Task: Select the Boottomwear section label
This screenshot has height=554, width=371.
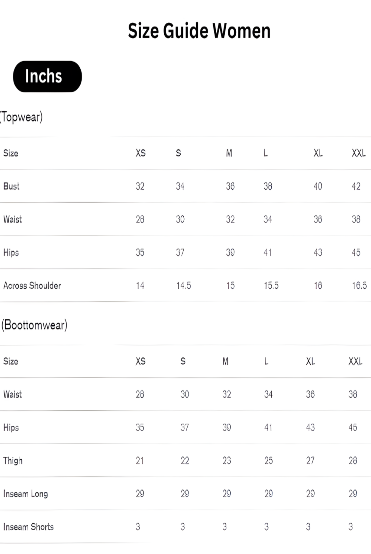Action: click(x=34, y=325)
